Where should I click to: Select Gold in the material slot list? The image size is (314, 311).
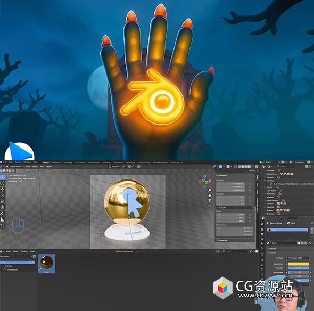pos(287,230)
